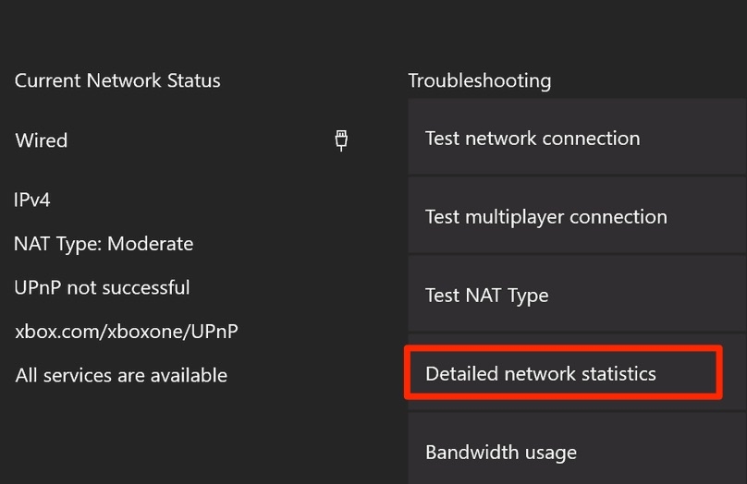This screenshot has height=484, width=747.
Task: Open Bandwidth usage option
Action: pos(577,449)
